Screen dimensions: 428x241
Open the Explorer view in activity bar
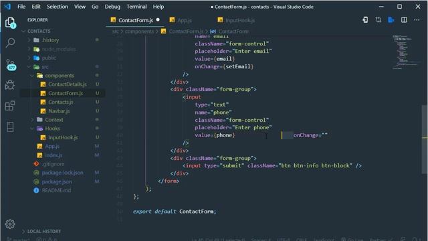pyautogui.click(x=11, y=23)
